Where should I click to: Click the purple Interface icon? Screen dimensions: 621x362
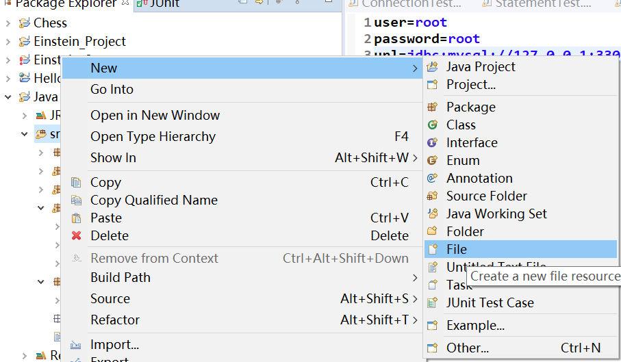click(x=433, y=142)
